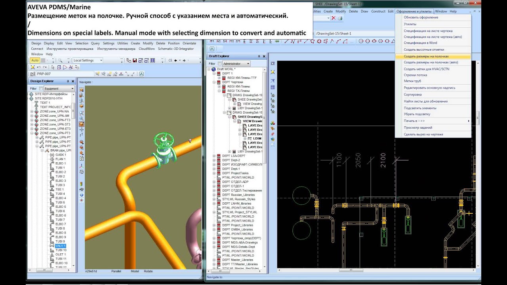This screenshot has height=285, width=507.
Task: Click the straight line draw tool in Draft
Action: tap(286, 41)
